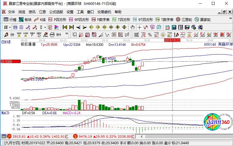Screen dimensions: 233x146
Task: Open the calculator tool
Action: pyautogui.click(x=174, y=27)
